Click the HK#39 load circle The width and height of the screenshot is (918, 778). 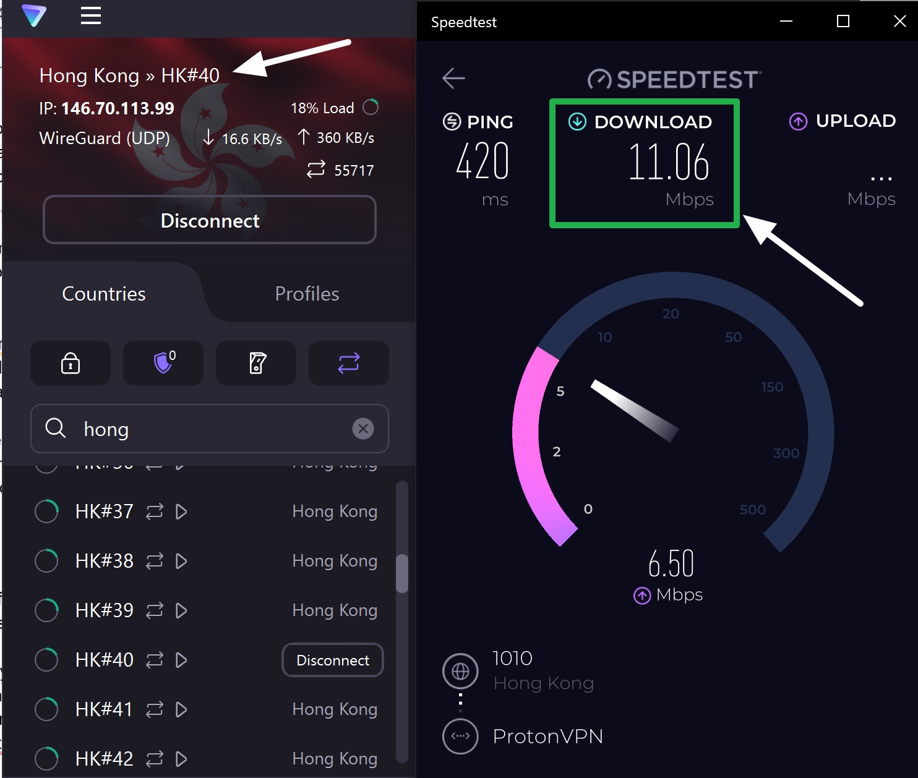click(46, 610)
